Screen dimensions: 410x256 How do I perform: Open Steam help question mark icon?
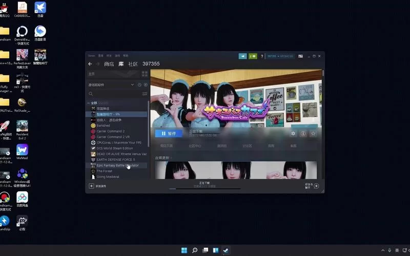262,56
